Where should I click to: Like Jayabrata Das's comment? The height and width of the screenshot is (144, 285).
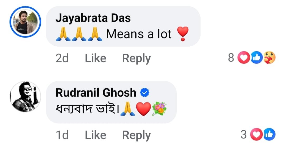tap(96, 58)
